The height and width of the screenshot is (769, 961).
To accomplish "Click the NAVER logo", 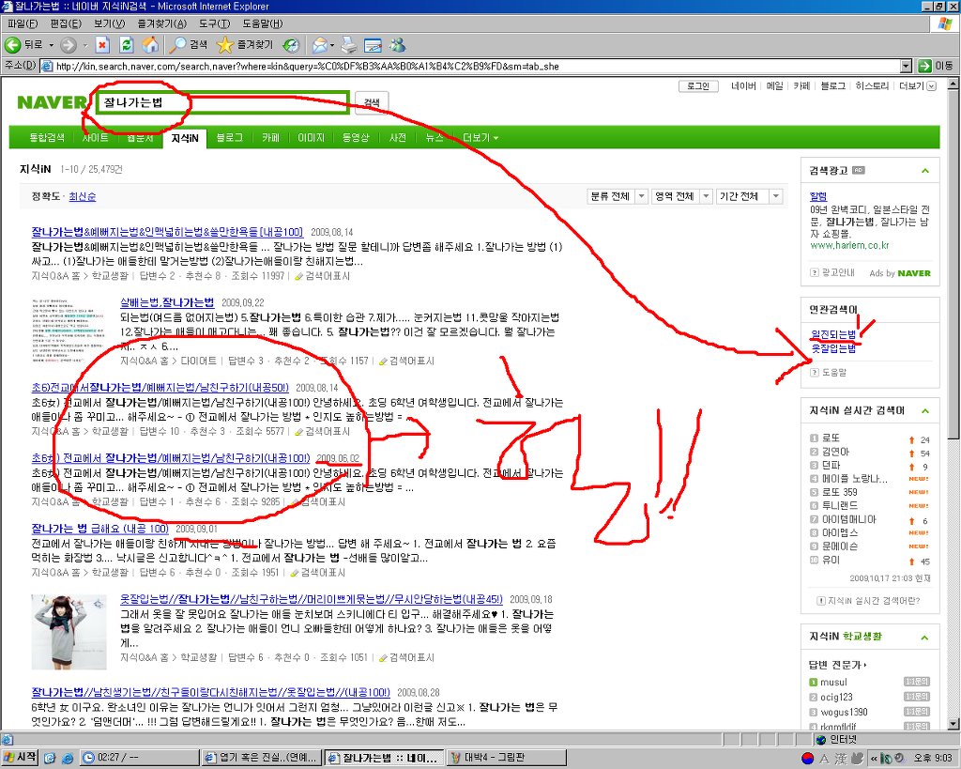I will tap(53, 102).
